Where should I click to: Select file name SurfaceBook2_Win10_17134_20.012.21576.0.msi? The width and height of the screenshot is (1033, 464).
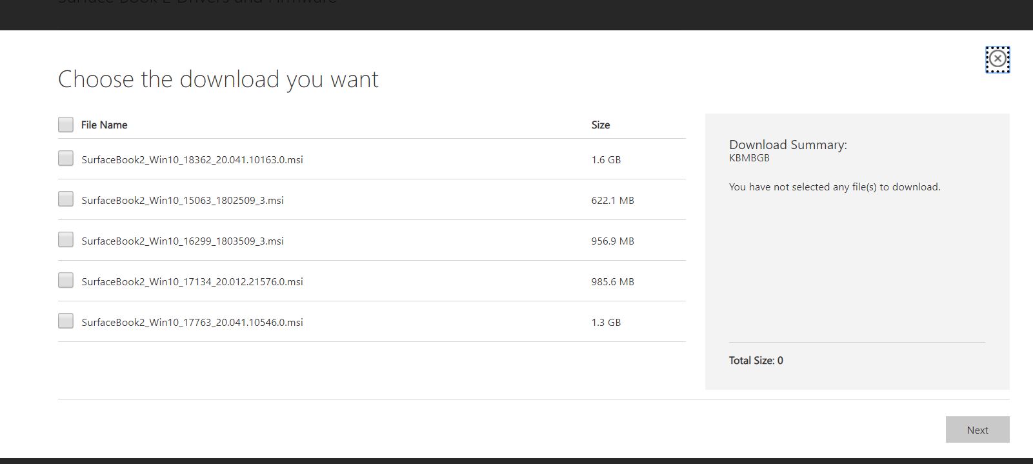[x=192, y=282]
